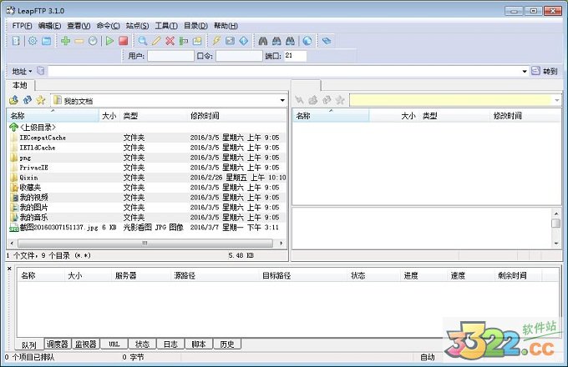This screenshot has height=367, width=568.
Task: Switch to the 脚本 tab
Action: [199, 344]
